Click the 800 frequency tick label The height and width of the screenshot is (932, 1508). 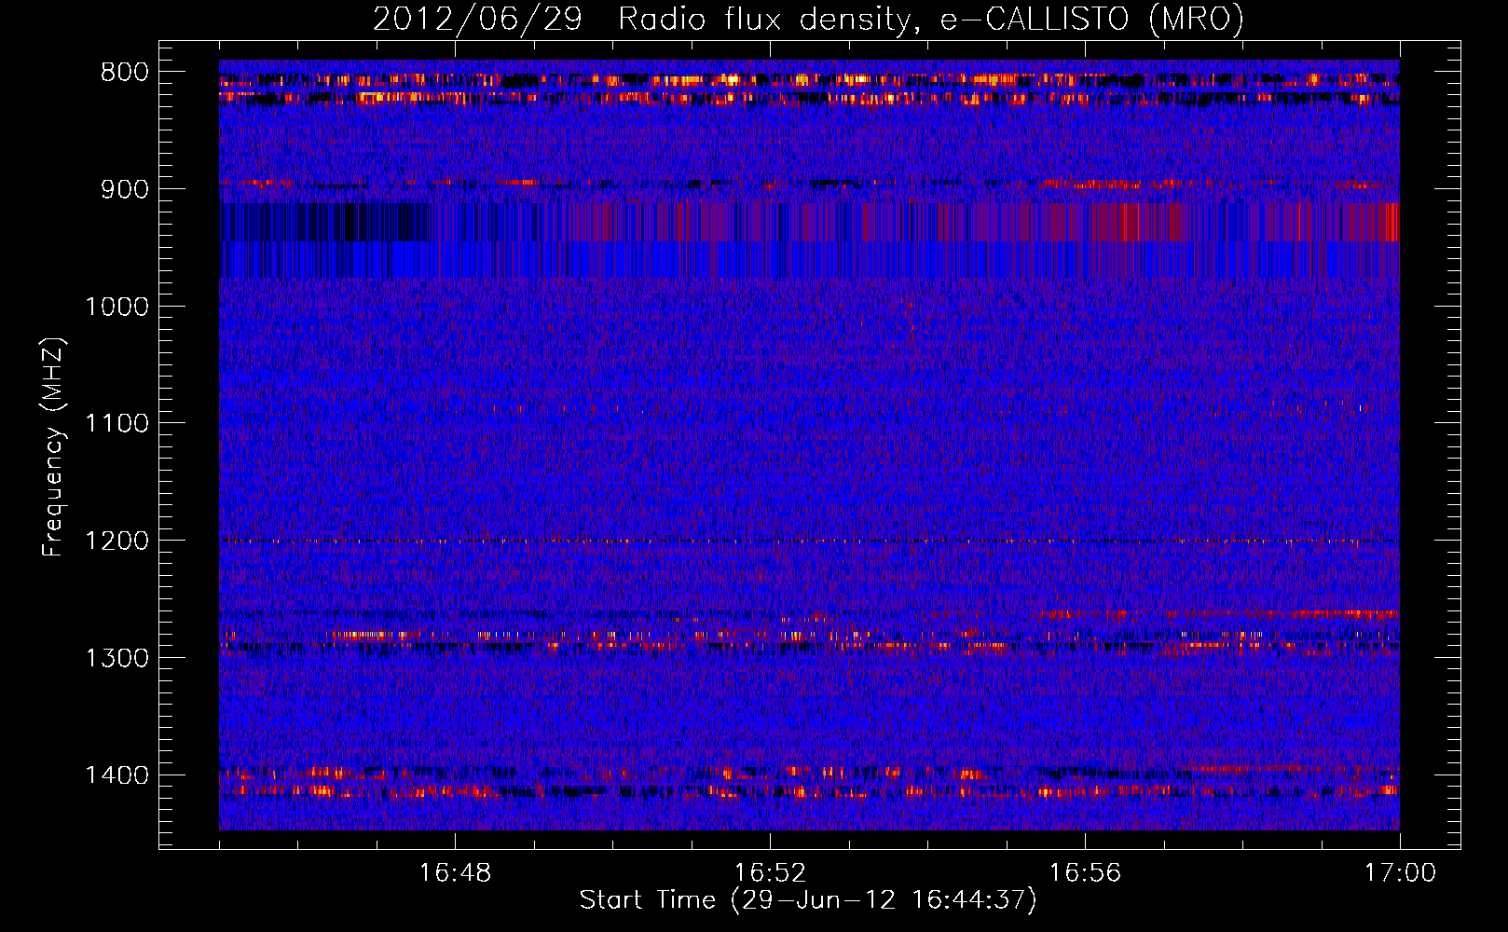[x=125, y=73]
